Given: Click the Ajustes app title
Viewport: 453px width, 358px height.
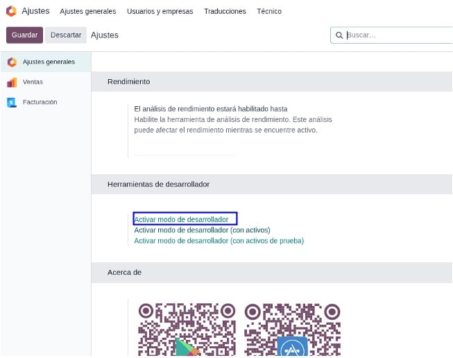Looking at the screenshot, I should [35, 11].
